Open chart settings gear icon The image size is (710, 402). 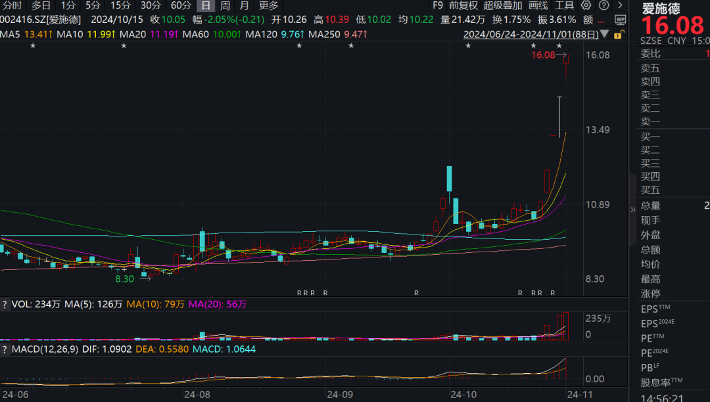(586, 5)
